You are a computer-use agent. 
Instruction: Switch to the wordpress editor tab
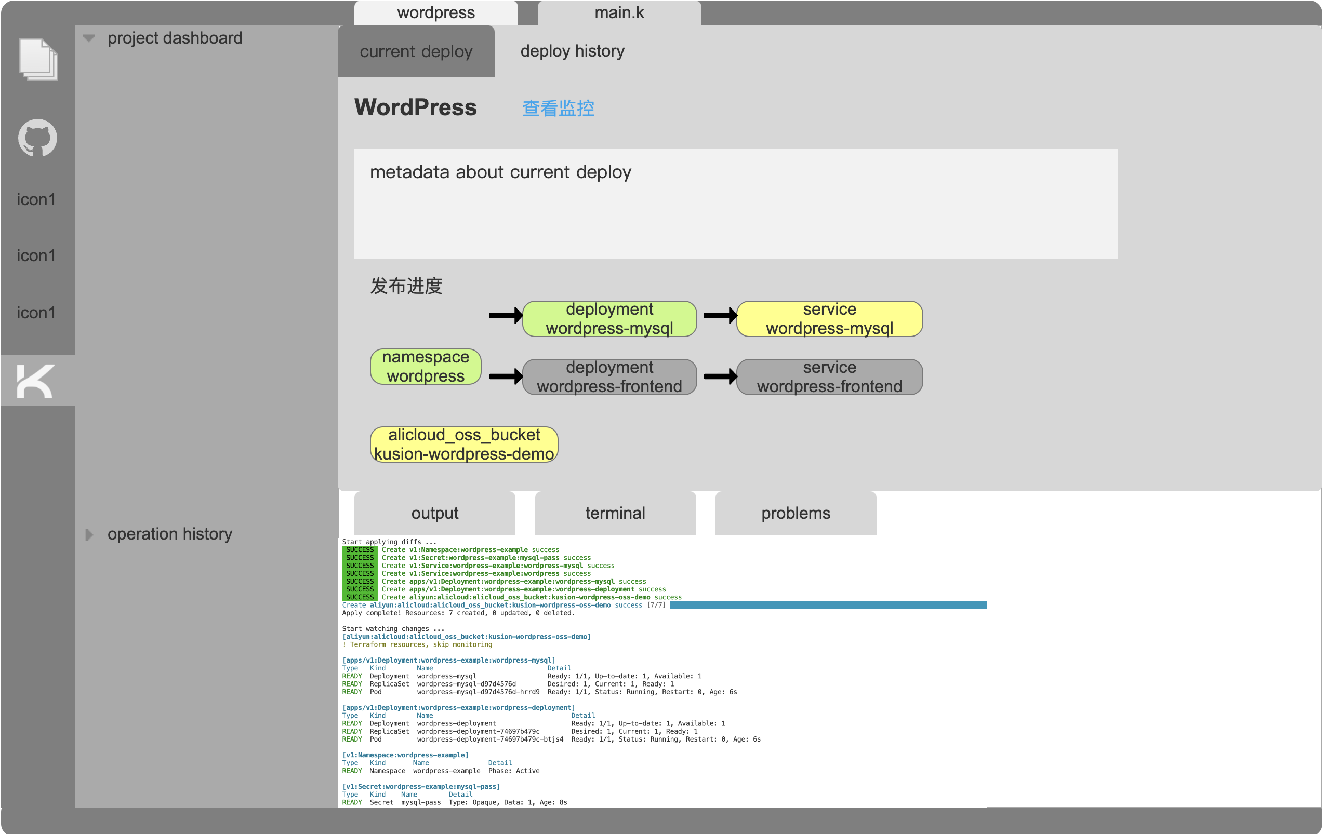coord(436,12)
